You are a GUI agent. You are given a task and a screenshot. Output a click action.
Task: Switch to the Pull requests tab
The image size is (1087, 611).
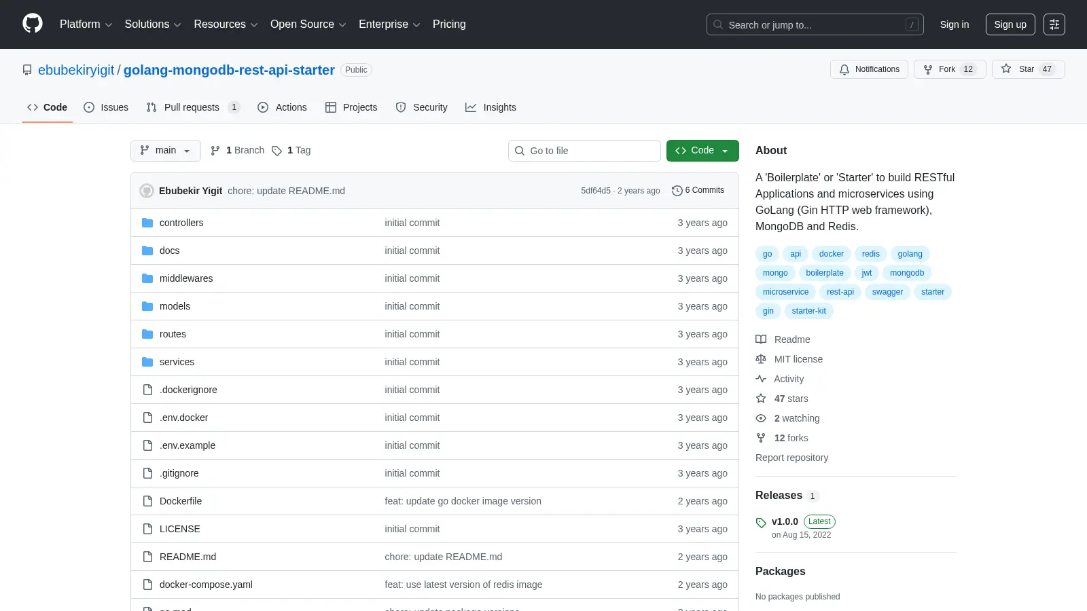click(193, 107)
